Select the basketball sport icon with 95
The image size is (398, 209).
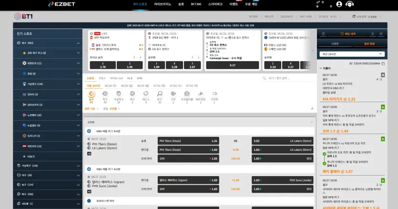click(92, 94)
